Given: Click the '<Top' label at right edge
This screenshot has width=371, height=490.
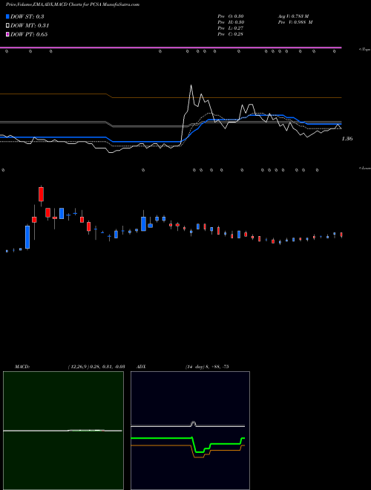Looking at the screenshot, I should [365, 50].
